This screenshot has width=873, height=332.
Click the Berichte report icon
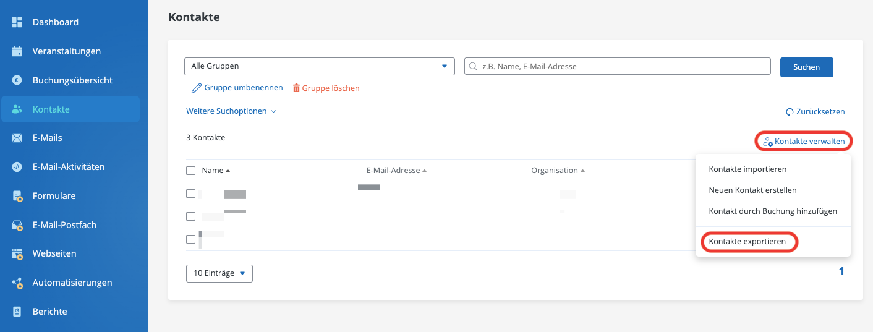coord(17,312)
